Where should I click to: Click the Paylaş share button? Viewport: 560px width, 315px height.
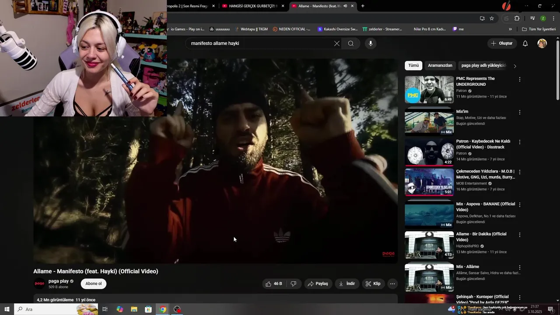coord(318,283)
